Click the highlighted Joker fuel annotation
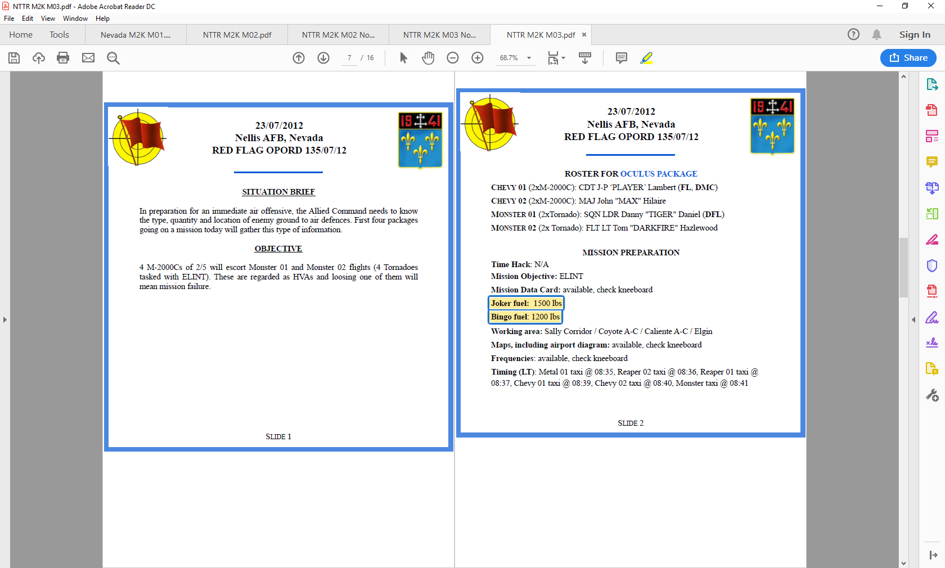The width and height of the screenshot is (945, 568). click(526, 303)
